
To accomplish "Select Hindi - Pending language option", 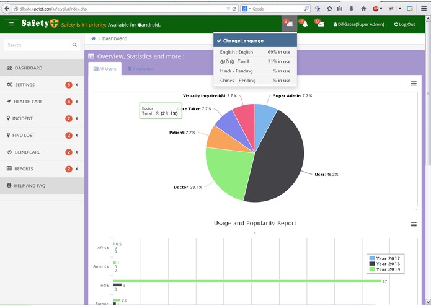I will [x=255, y=71].
